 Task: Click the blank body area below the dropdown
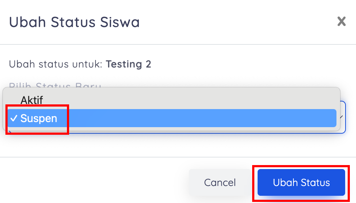177,145
